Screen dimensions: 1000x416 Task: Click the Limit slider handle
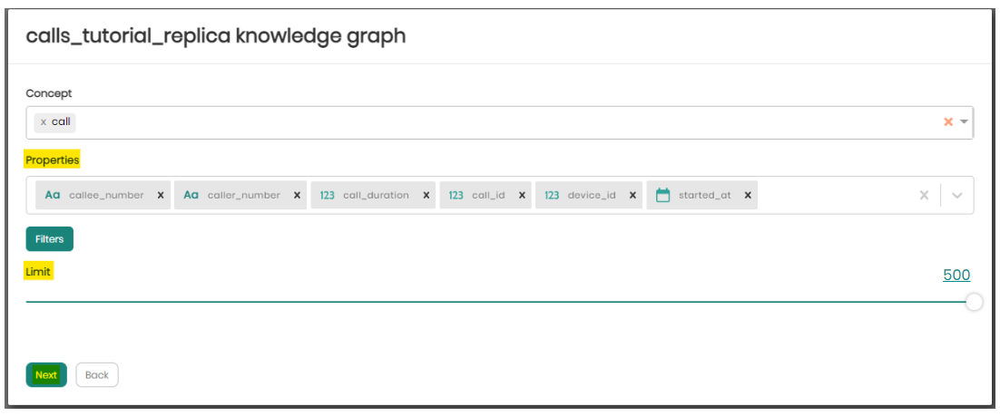tap(974, 302)
